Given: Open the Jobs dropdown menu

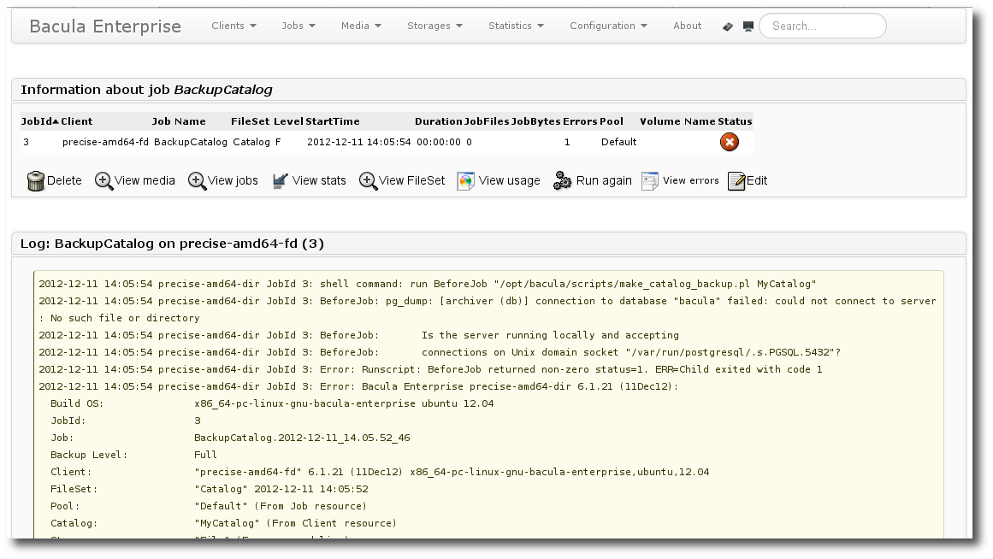Looking at the screenshot, I should point(298,26).
